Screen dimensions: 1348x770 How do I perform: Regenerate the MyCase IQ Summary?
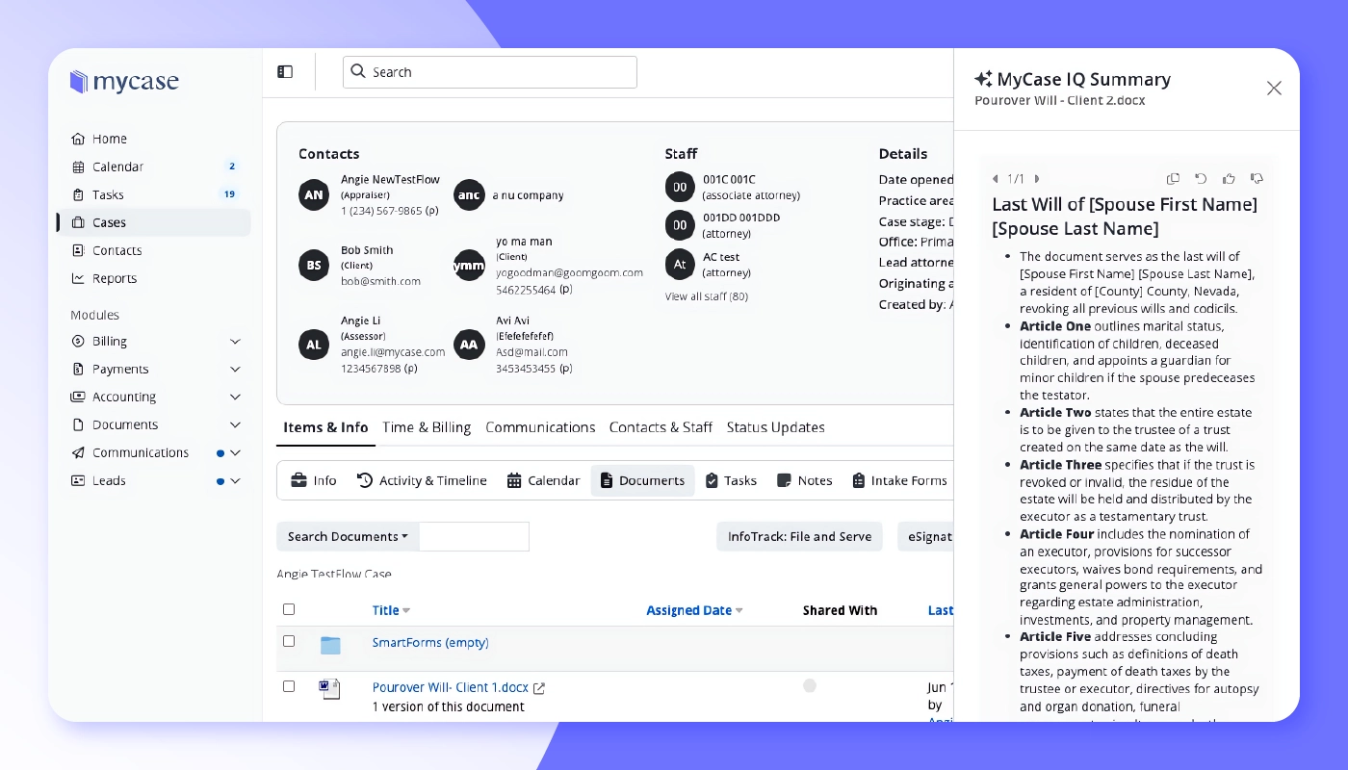click(1201, 178)
